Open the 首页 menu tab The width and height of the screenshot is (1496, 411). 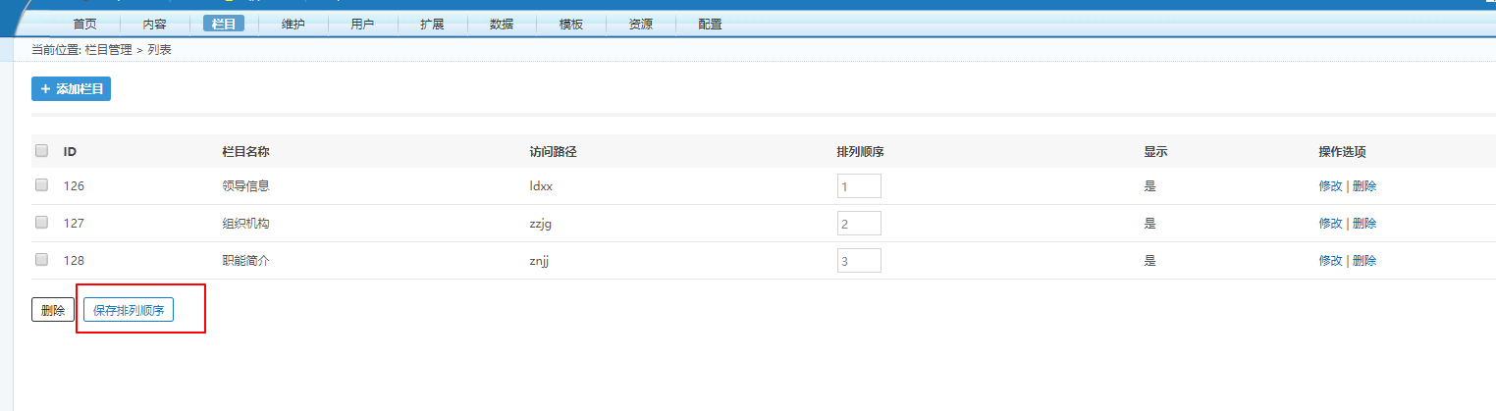coord(85,25)
